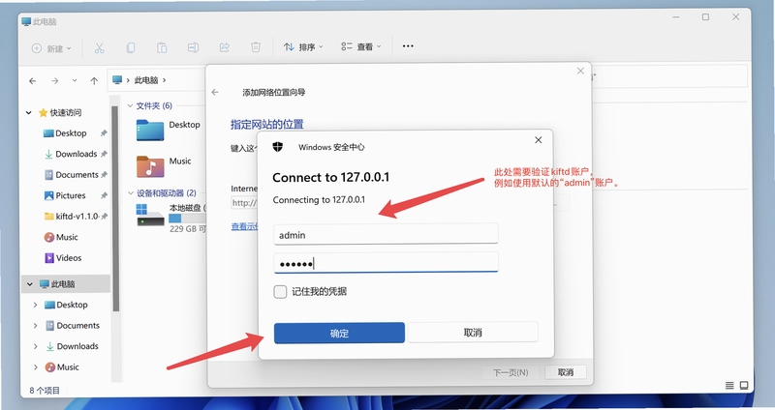
Task: Click the up-one-level arrow
Action: [x=94, y=81]
